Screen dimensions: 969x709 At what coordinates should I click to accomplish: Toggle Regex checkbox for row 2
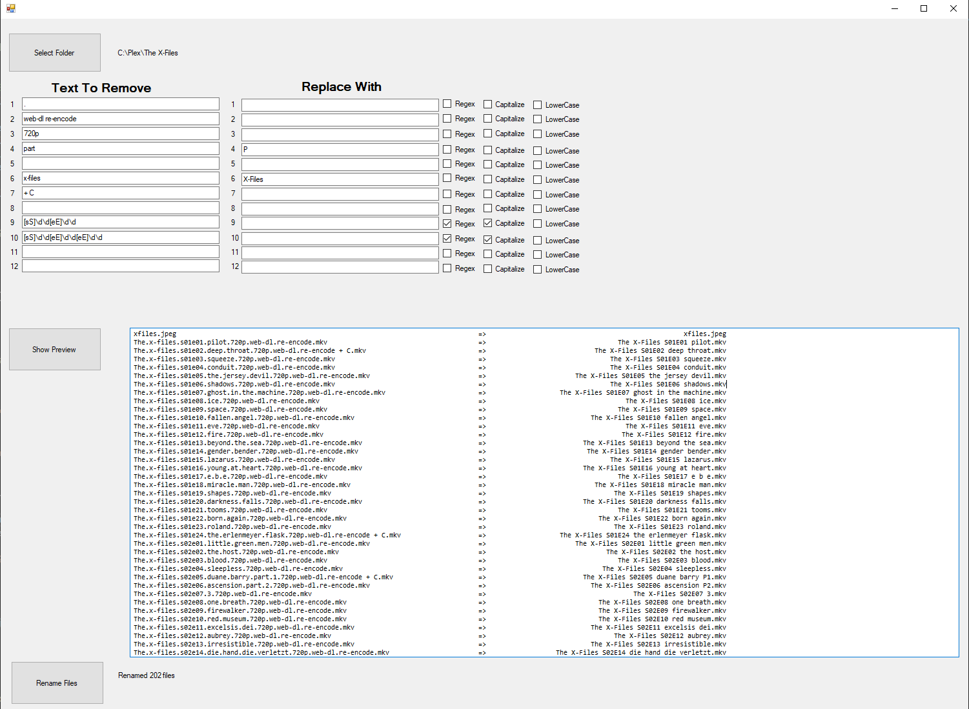click(x=447, y=118)
